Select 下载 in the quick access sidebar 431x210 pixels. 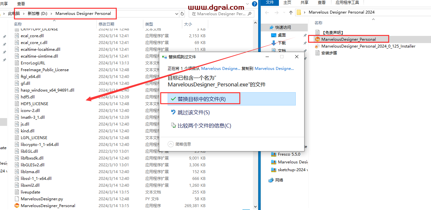point(282,43)
